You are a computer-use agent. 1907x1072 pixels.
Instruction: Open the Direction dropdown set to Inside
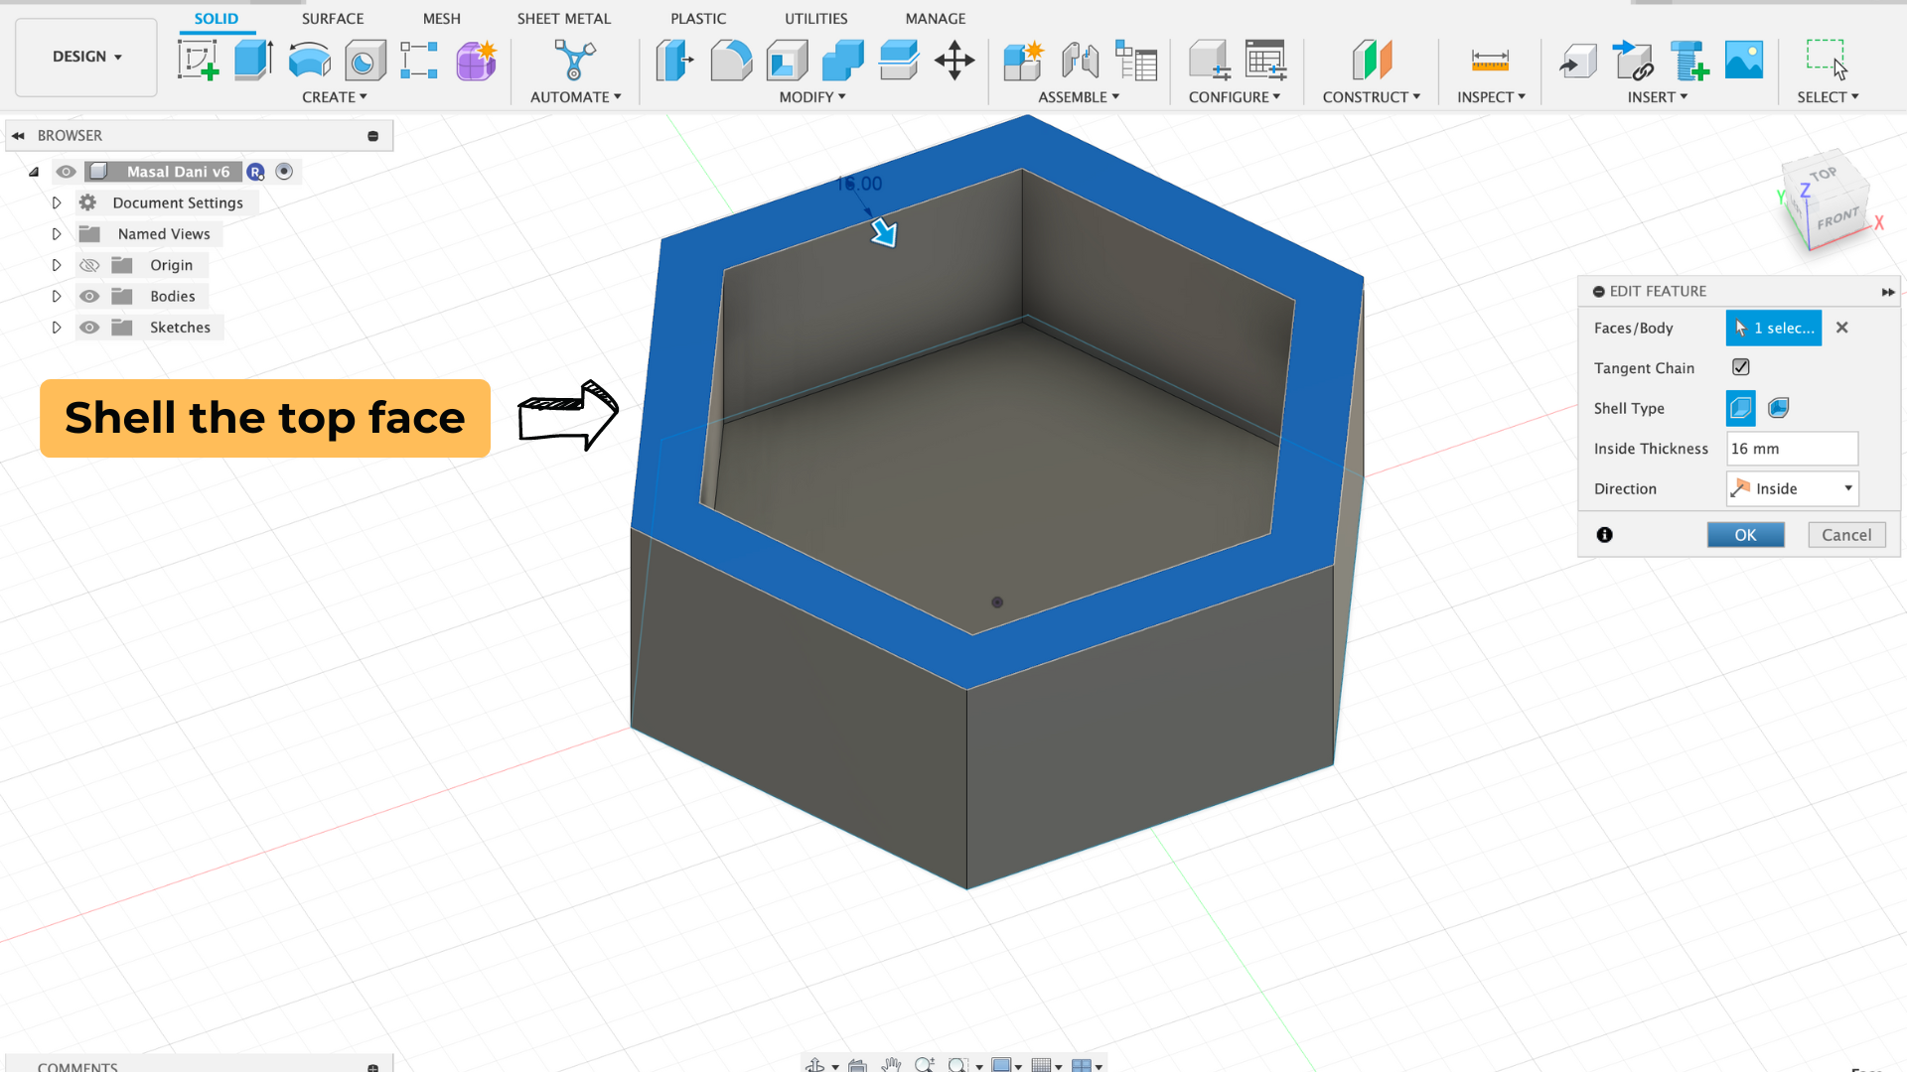pyautogui.click(x=1792, y=488)
